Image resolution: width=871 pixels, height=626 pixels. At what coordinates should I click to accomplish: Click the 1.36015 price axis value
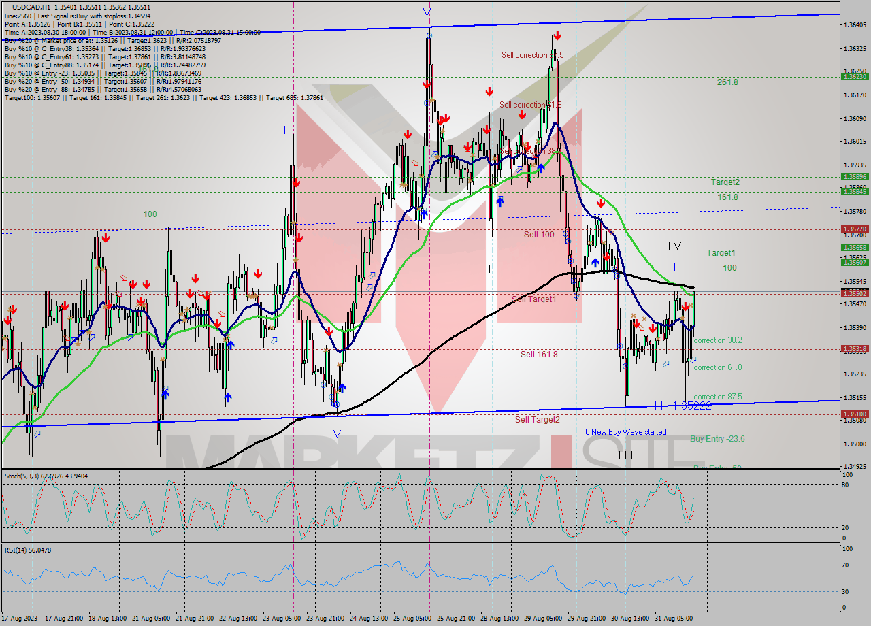click(x=854, y=142)
